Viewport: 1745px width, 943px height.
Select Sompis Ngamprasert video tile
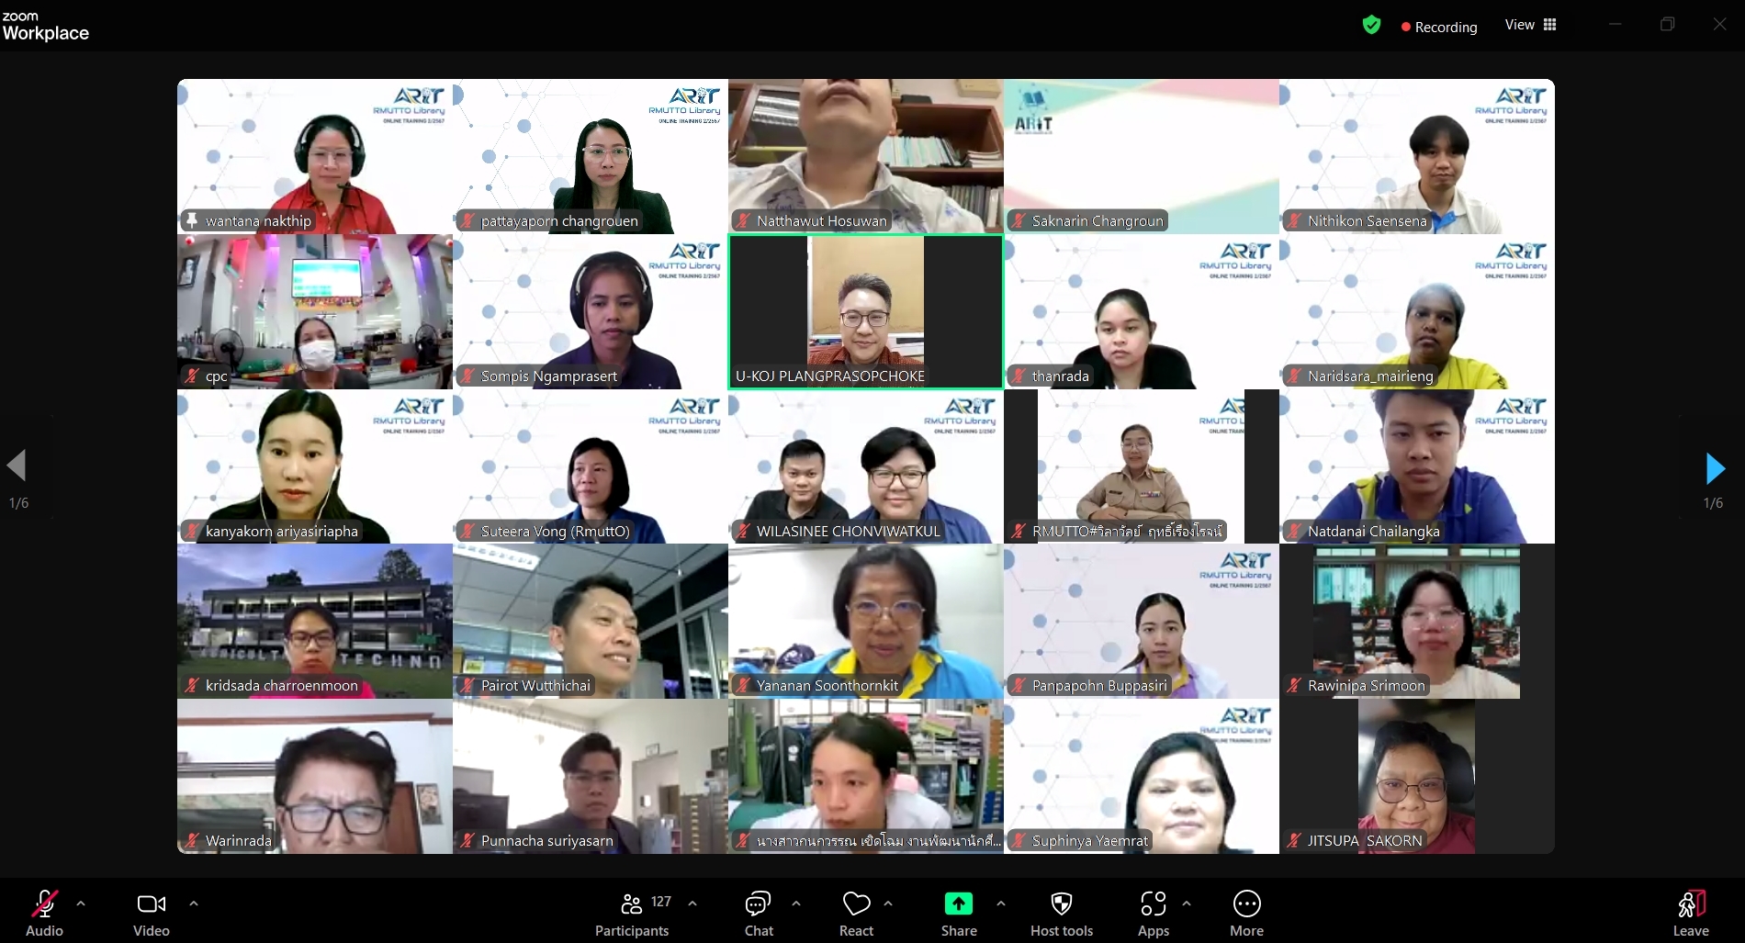pos(591,311)
